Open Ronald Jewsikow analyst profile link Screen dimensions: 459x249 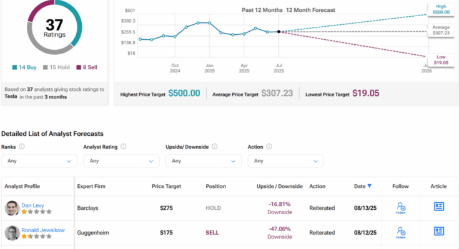(43, 230)
